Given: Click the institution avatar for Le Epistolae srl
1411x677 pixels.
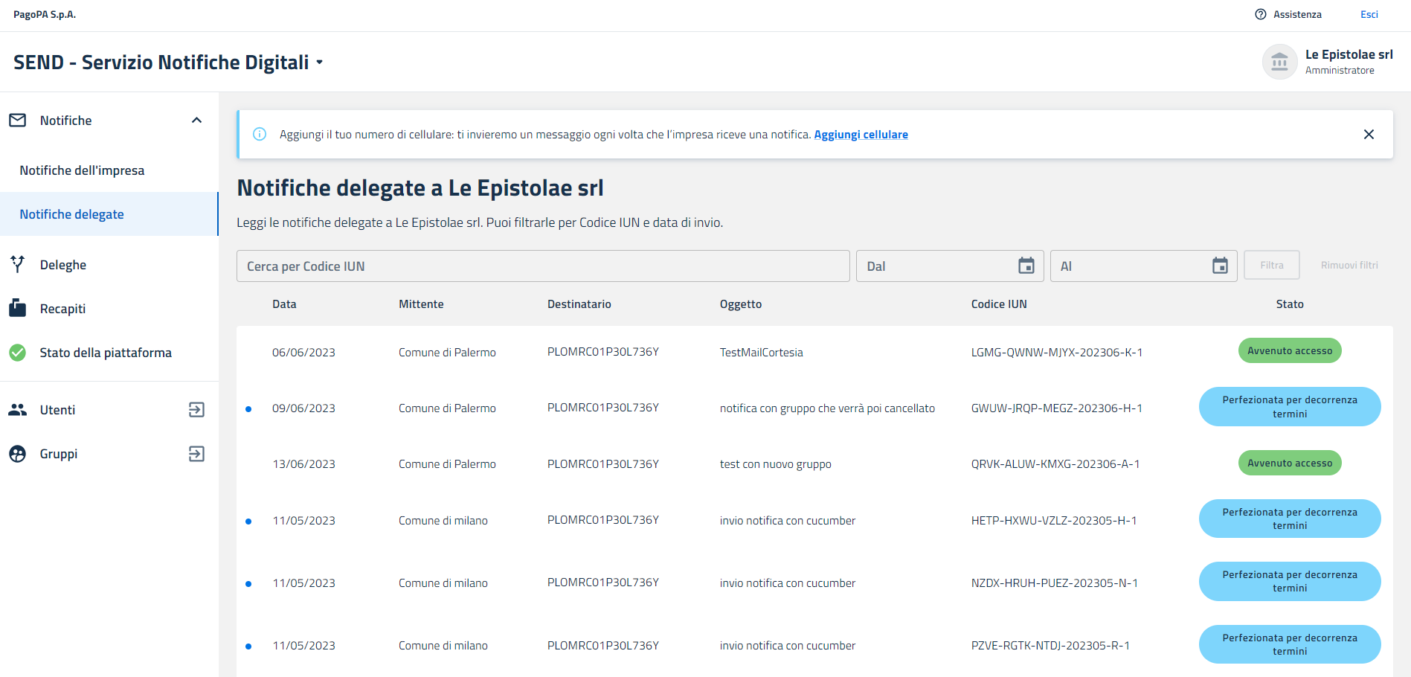Looking at the screenshot, I should click(x=1279, y=62).
